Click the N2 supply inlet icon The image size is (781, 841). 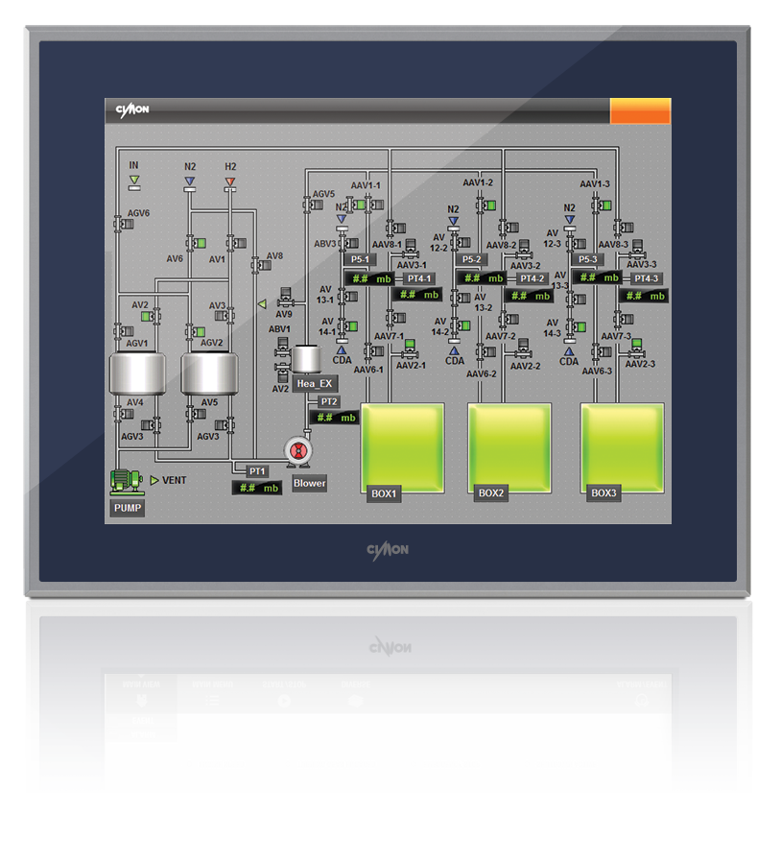(188, 180)
